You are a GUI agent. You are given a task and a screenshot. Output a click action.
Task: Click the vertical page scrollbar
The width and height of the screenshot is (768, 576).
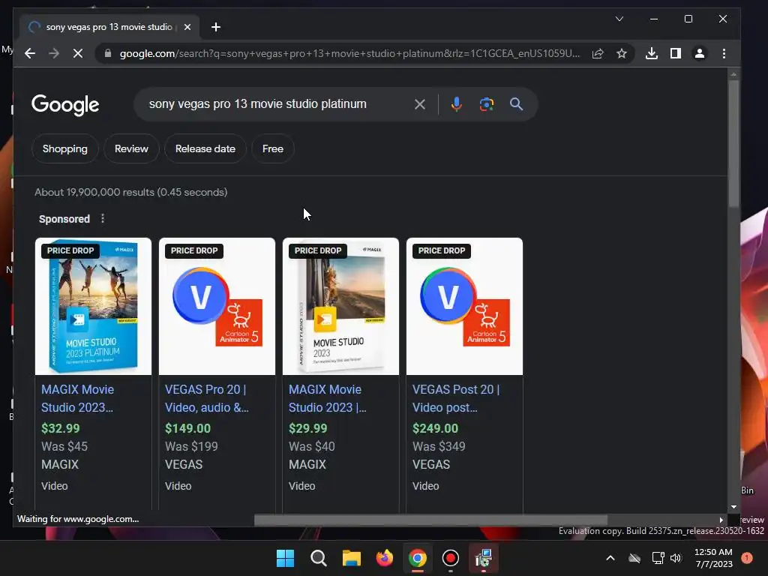[733, 143]
